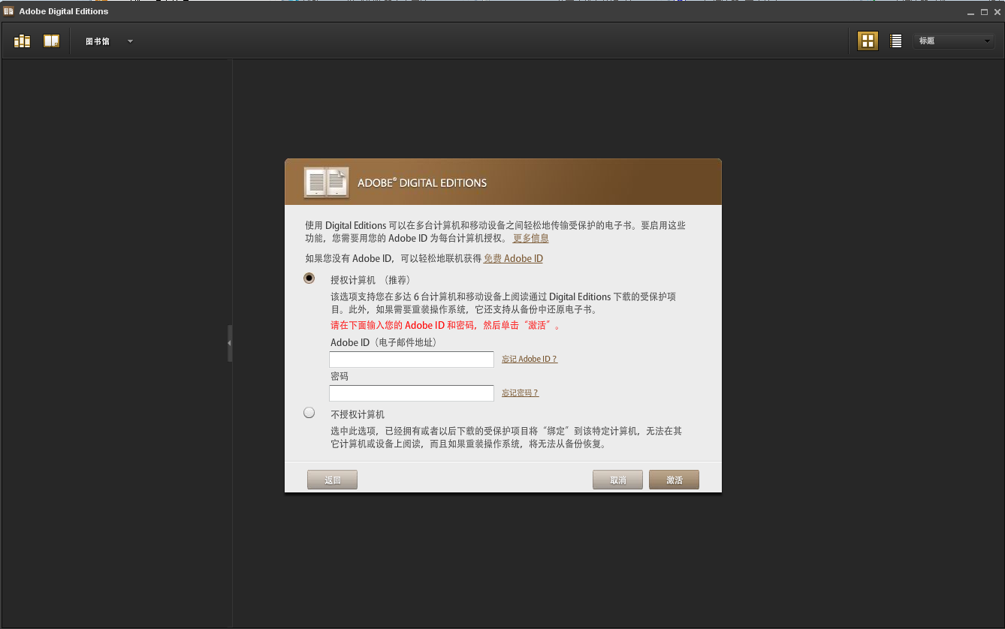Image resolution: width=1005 pixels, height=629 pixels.
Task: Click the 忘记密码? link
Action: [520, 393]
